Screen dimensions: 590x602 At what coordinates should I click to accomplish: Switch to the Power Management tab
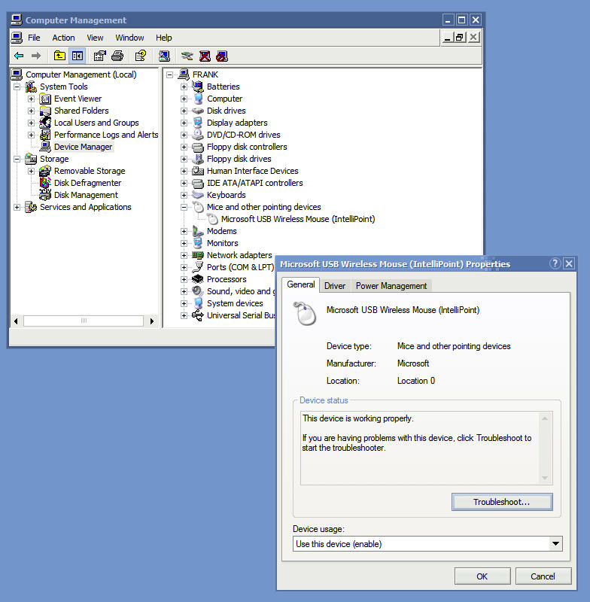(x=391, y=286)
